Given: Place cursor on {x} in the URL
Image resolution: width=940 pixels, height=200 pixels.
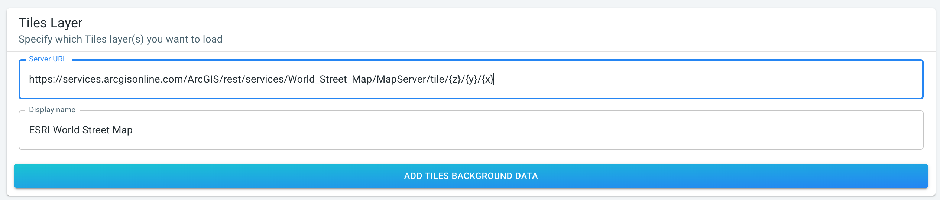Looking at the screenshot, I should (x=488, y=79).
